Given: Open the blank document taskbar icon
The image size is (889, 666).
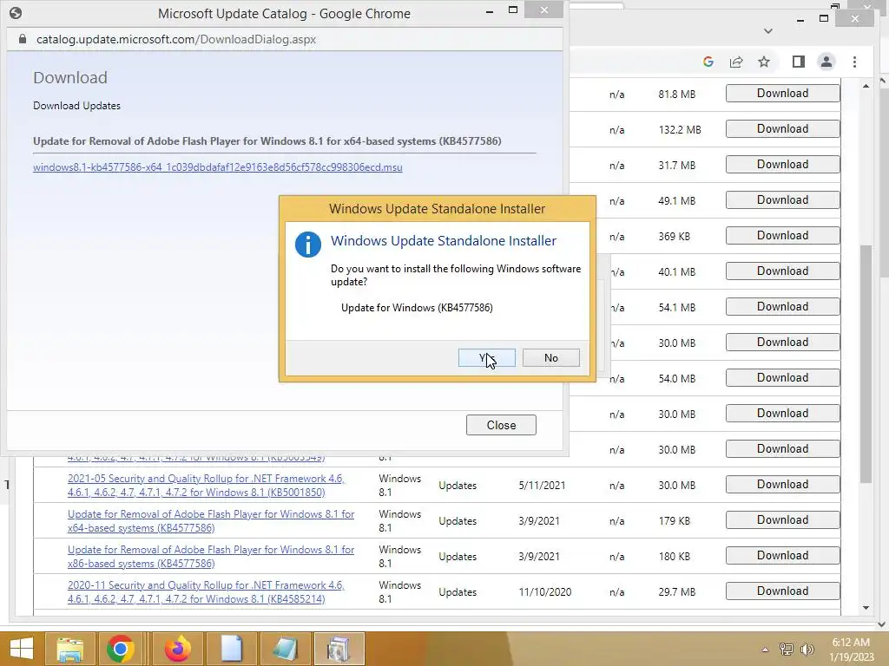Looking at the screenshot, I should pos(231,649).
